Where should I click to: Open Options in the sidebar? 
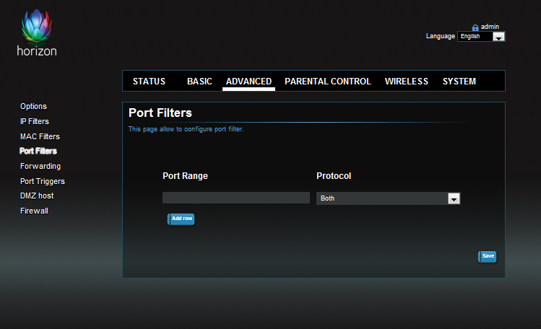coord(33,106)
